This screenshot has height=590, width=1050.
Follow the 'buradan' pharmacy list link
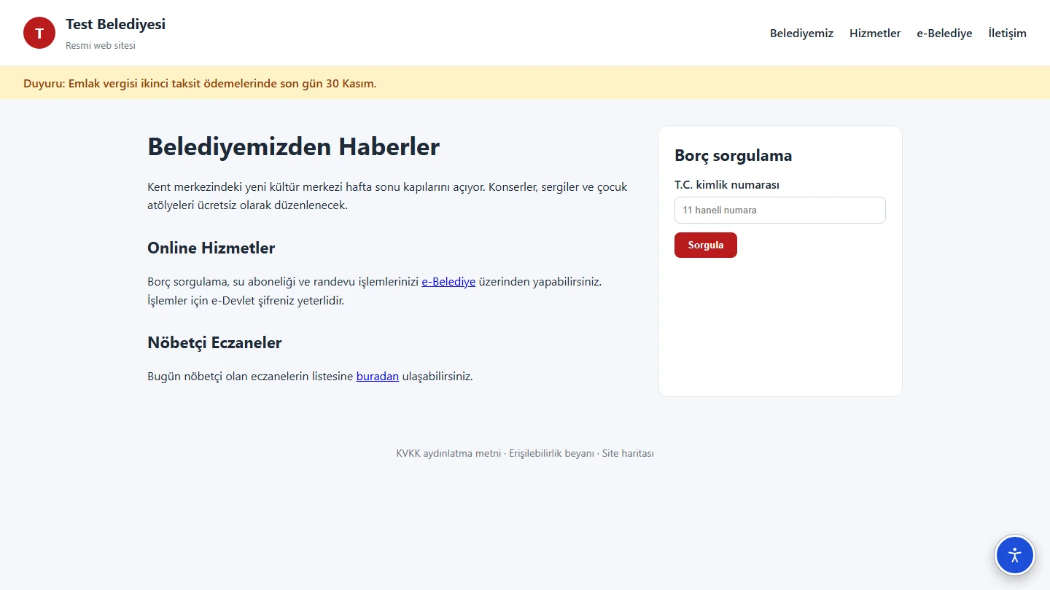(x=378, y=377)
